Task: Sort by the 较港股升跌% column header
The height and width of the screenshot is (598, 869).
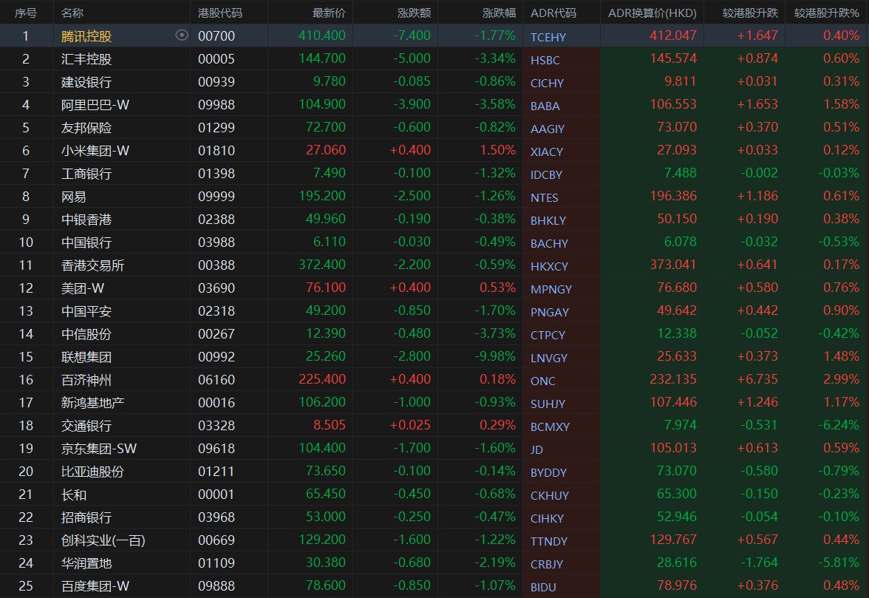Action: coord(826,13)
